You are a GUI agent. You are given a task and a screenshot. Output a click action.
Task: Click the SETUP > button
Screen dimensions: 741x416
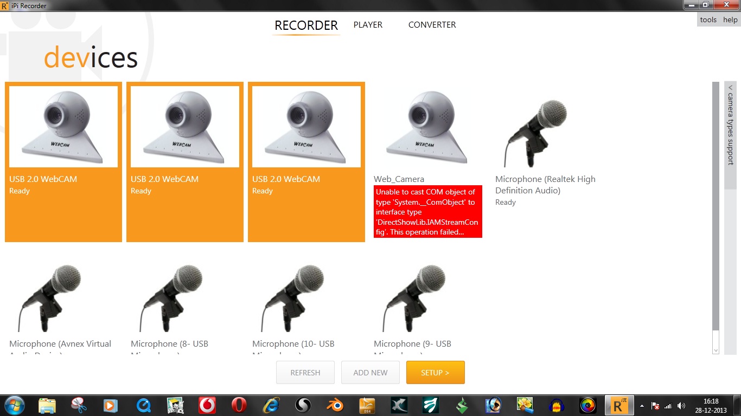pos(436,373)
